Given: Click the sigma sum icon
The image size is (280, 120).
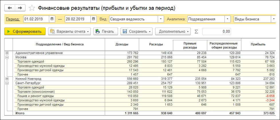Looking at the screenshot, I should [x=196, y=31].
